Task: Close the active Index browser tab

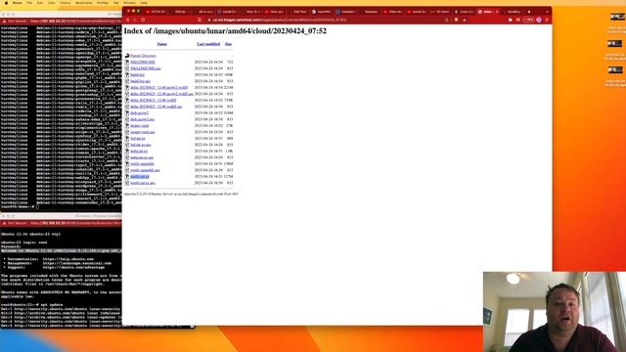Action: tap(497, 12)
